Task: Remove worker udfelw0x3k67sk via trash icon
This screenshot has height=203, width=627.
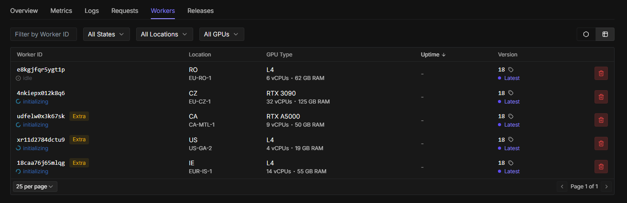Action: [x=601, y=120]
